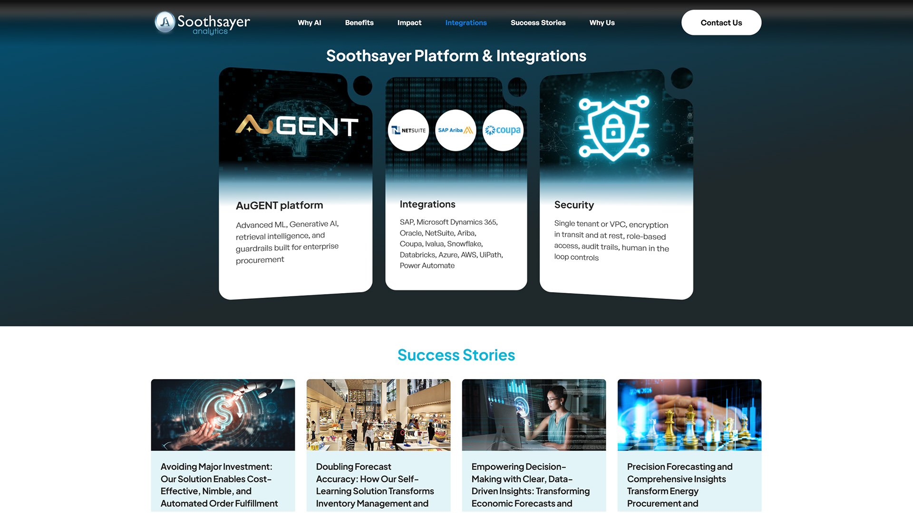Navigate to Success Stories in header

click(538, 23)
